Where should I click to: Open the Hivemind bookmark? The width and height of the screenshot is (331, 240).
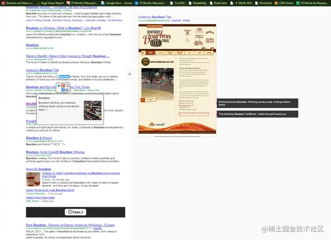[263, 3]
